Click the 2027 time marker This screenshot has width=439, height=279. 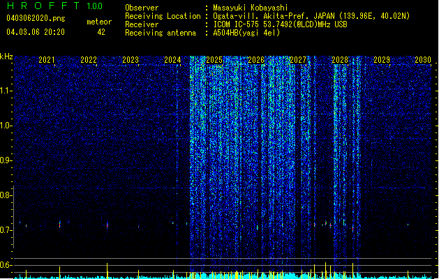(298, 60)
